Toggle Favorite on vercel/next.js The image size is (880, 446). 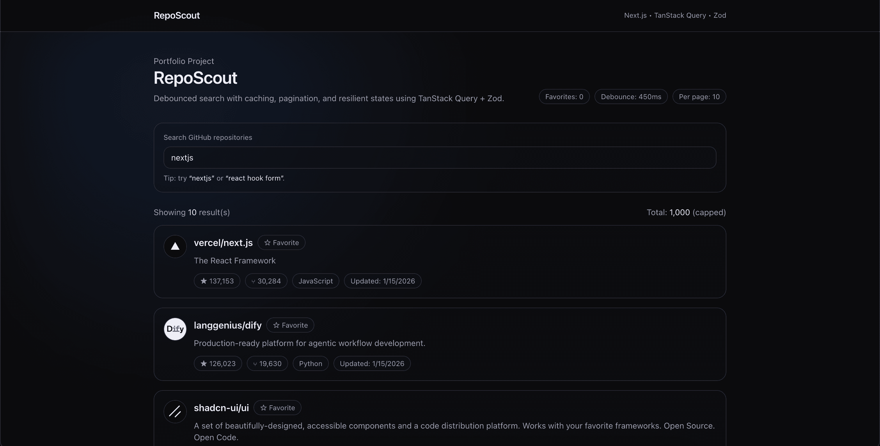tap(281, 242)
